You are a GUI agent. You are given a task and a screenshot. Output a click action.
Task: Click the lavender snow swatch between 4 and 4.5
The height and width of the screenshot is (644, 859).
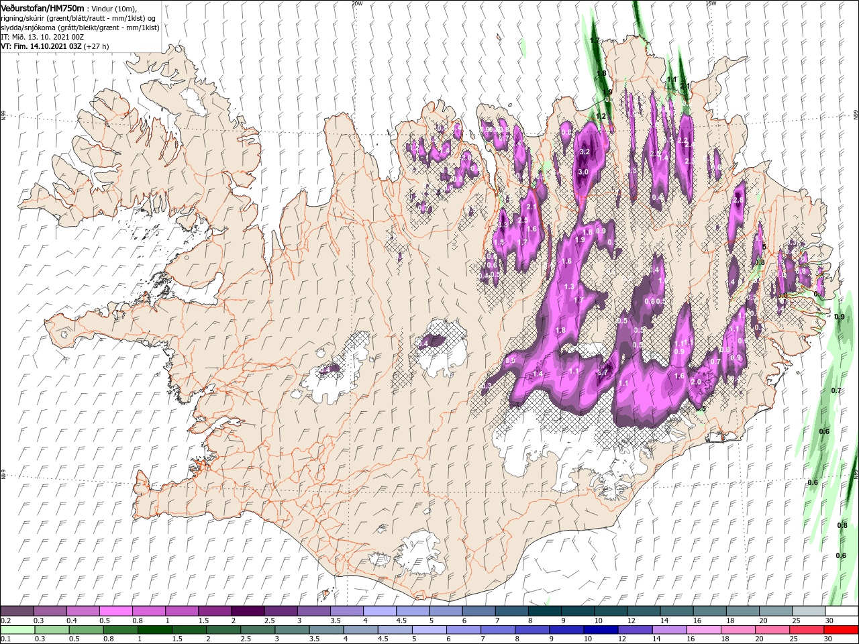[379, 611]
